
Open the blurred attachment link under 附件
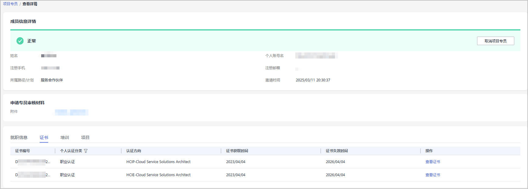coord(72,112)
